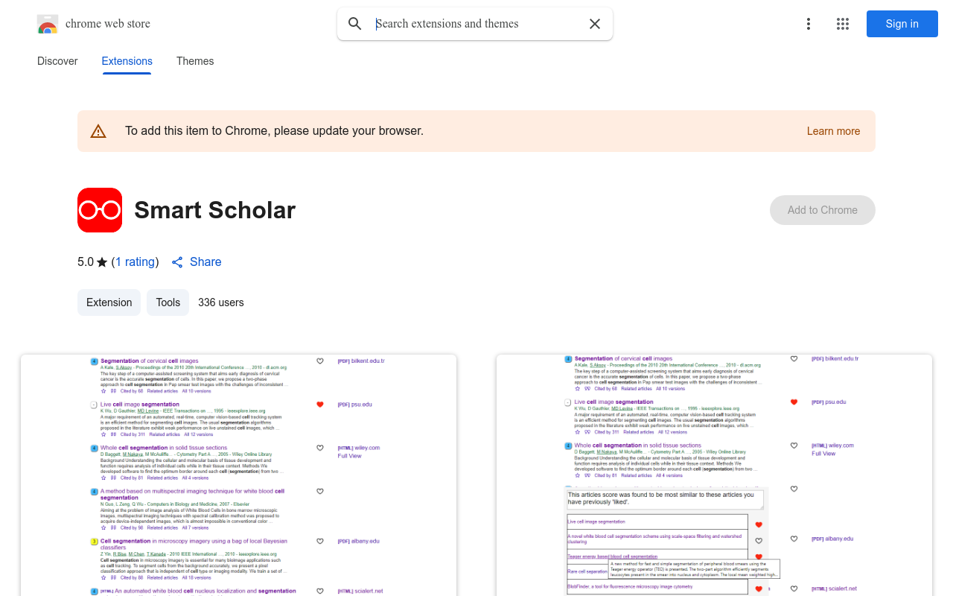Select the Extension category chip
The image size is (953, 596).
click(x=109, y=302)
